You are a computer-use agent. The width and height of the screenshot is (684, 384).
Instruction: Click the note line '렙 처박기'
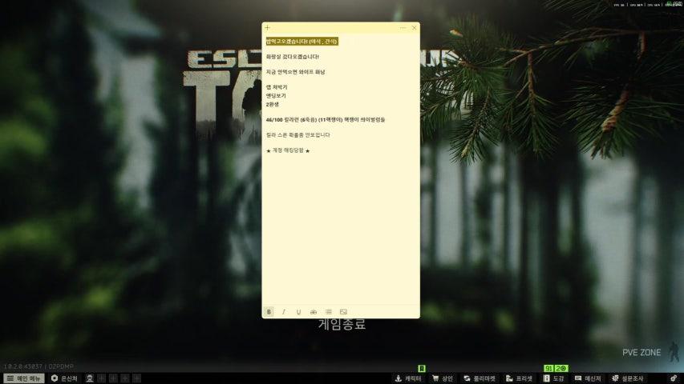click(277, 87)
